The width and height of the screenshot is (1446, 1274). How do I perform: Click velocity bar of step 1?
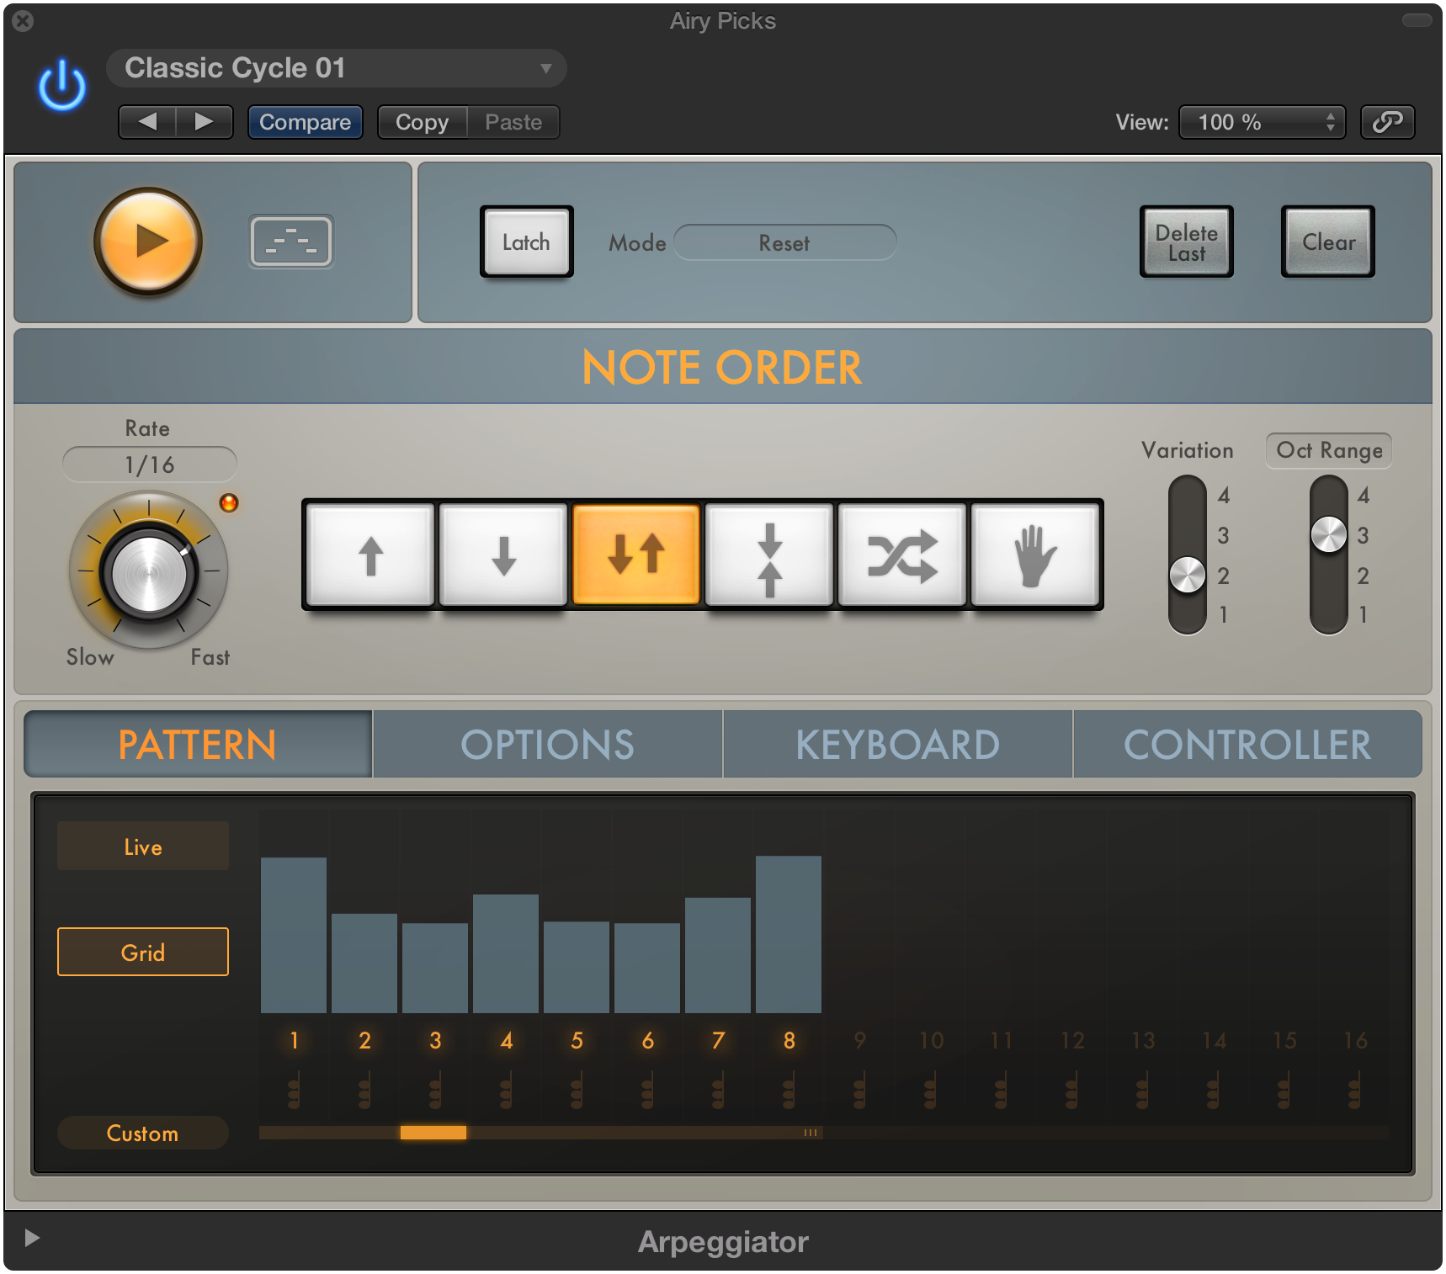coord(294,935)
